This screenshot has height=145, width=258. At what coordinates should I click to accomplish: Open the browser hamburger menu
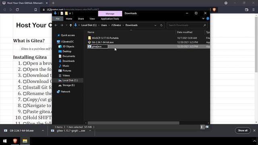[x=254, y=10]
